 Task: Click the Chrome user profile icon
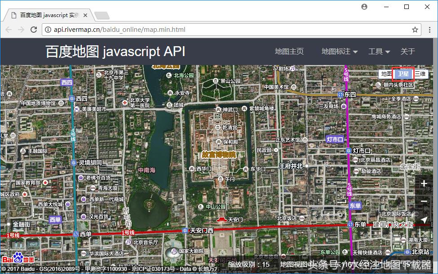coord(364,7)
